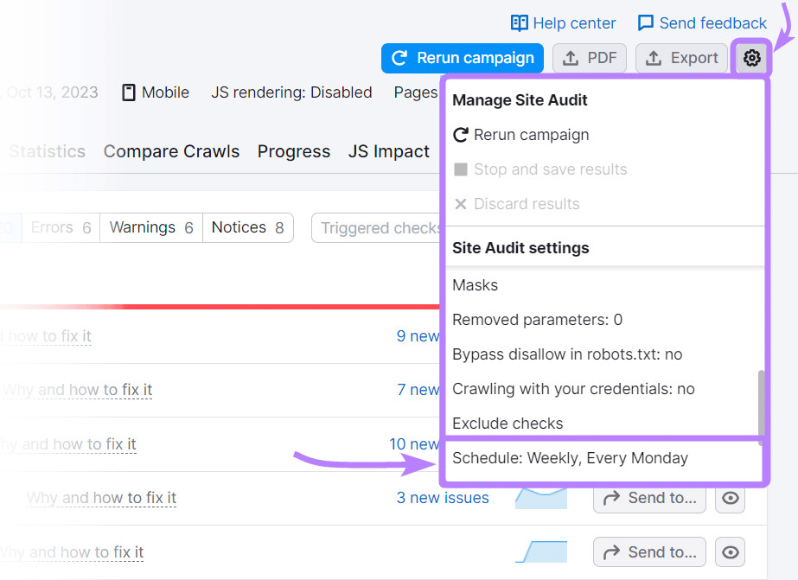Select Masks in the settings menu
Screen dimensions: 798x580
(x=473, y=284)
